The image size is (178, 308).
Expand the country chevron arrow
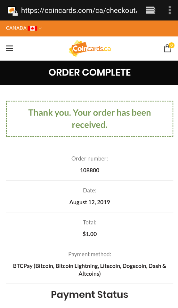pos(40,28)
